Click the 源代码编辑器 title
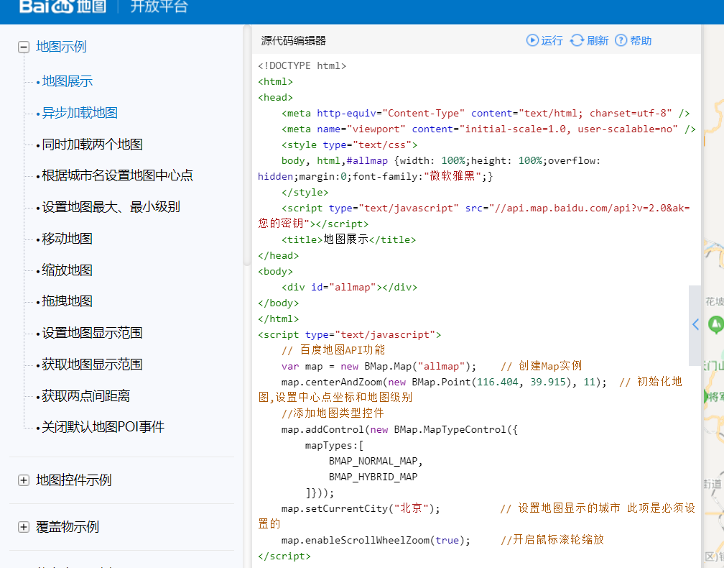 (294, 41)
